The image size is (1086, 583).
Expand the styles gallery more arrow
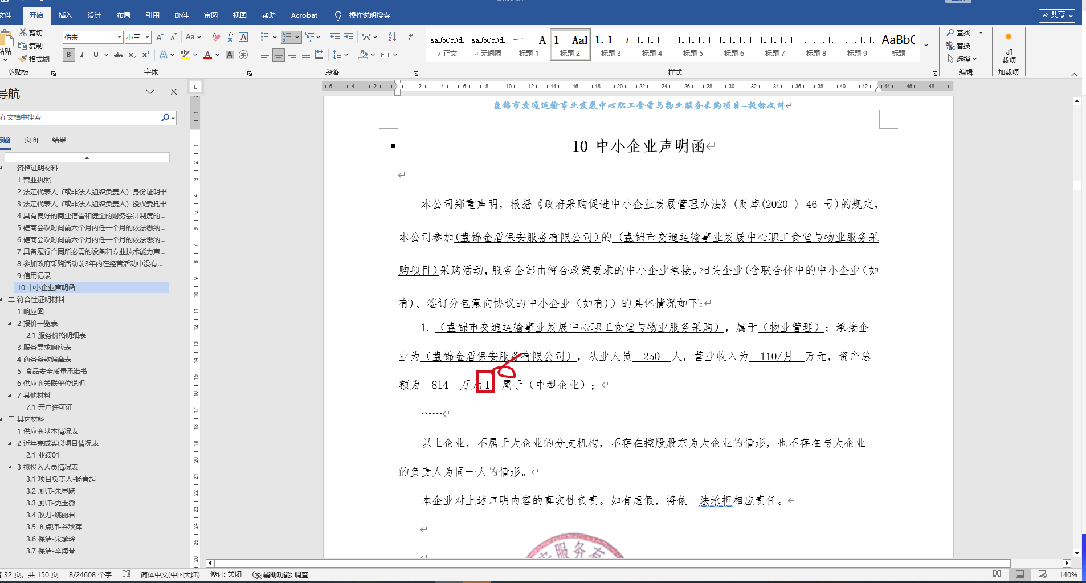[926, 44]
